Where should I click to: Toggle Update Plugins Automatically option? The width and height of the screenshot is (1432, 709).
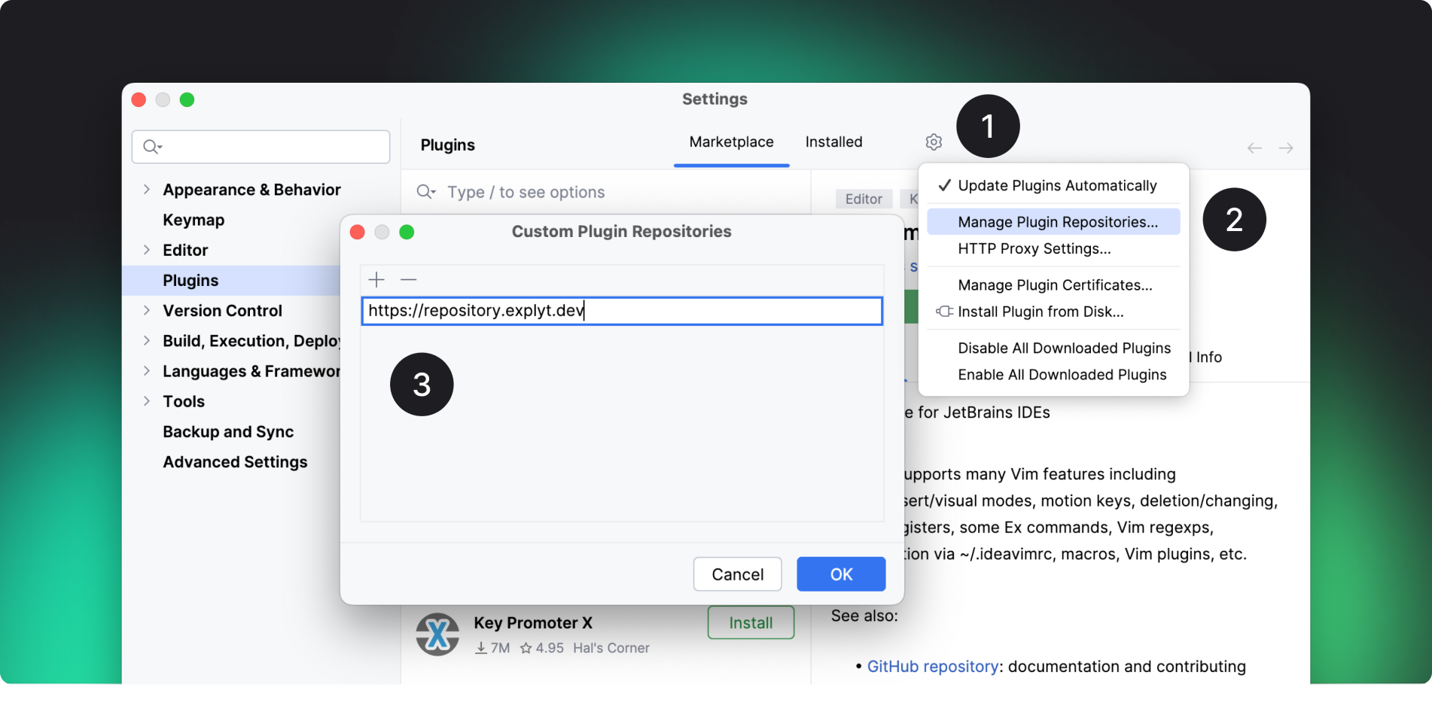coord(1056,186)
